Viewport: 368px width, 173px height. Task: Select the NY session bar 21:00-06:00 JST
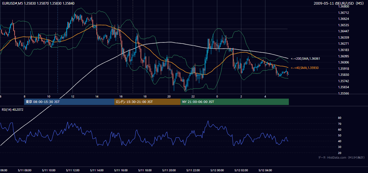pos(235,102)
